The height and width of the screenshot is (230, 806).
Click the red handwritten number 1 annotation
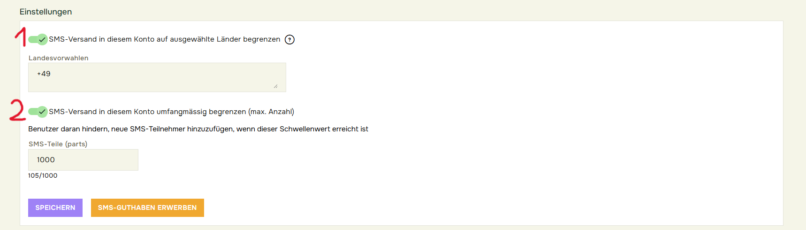click(21, 36)
